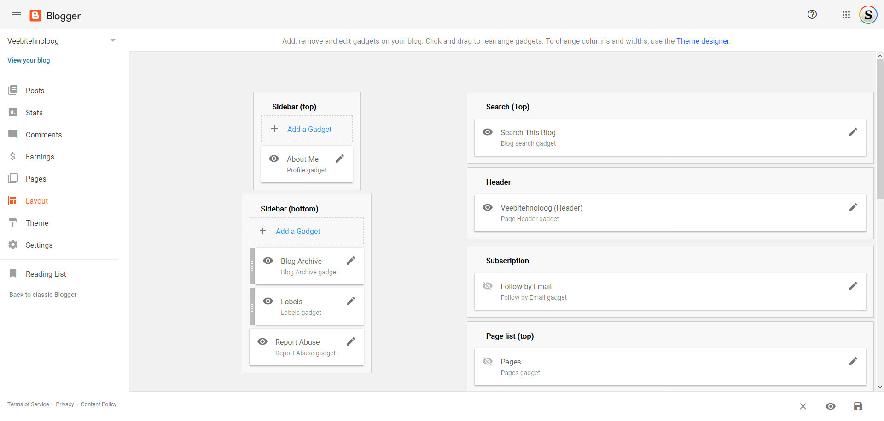The width and height of the screenshot is (884, 421).
Task: Toggle visibility of Follow by Email gadget
Action: point(488,286)
